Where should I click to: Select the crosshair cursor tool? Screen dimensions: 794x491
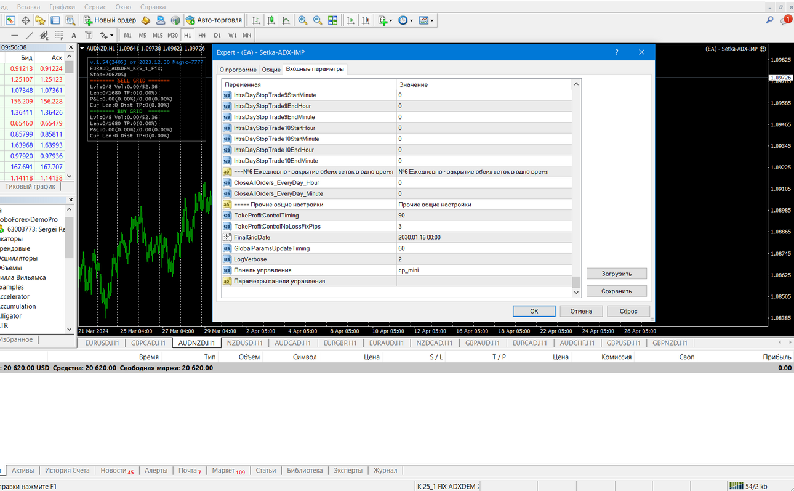[26, 20]
